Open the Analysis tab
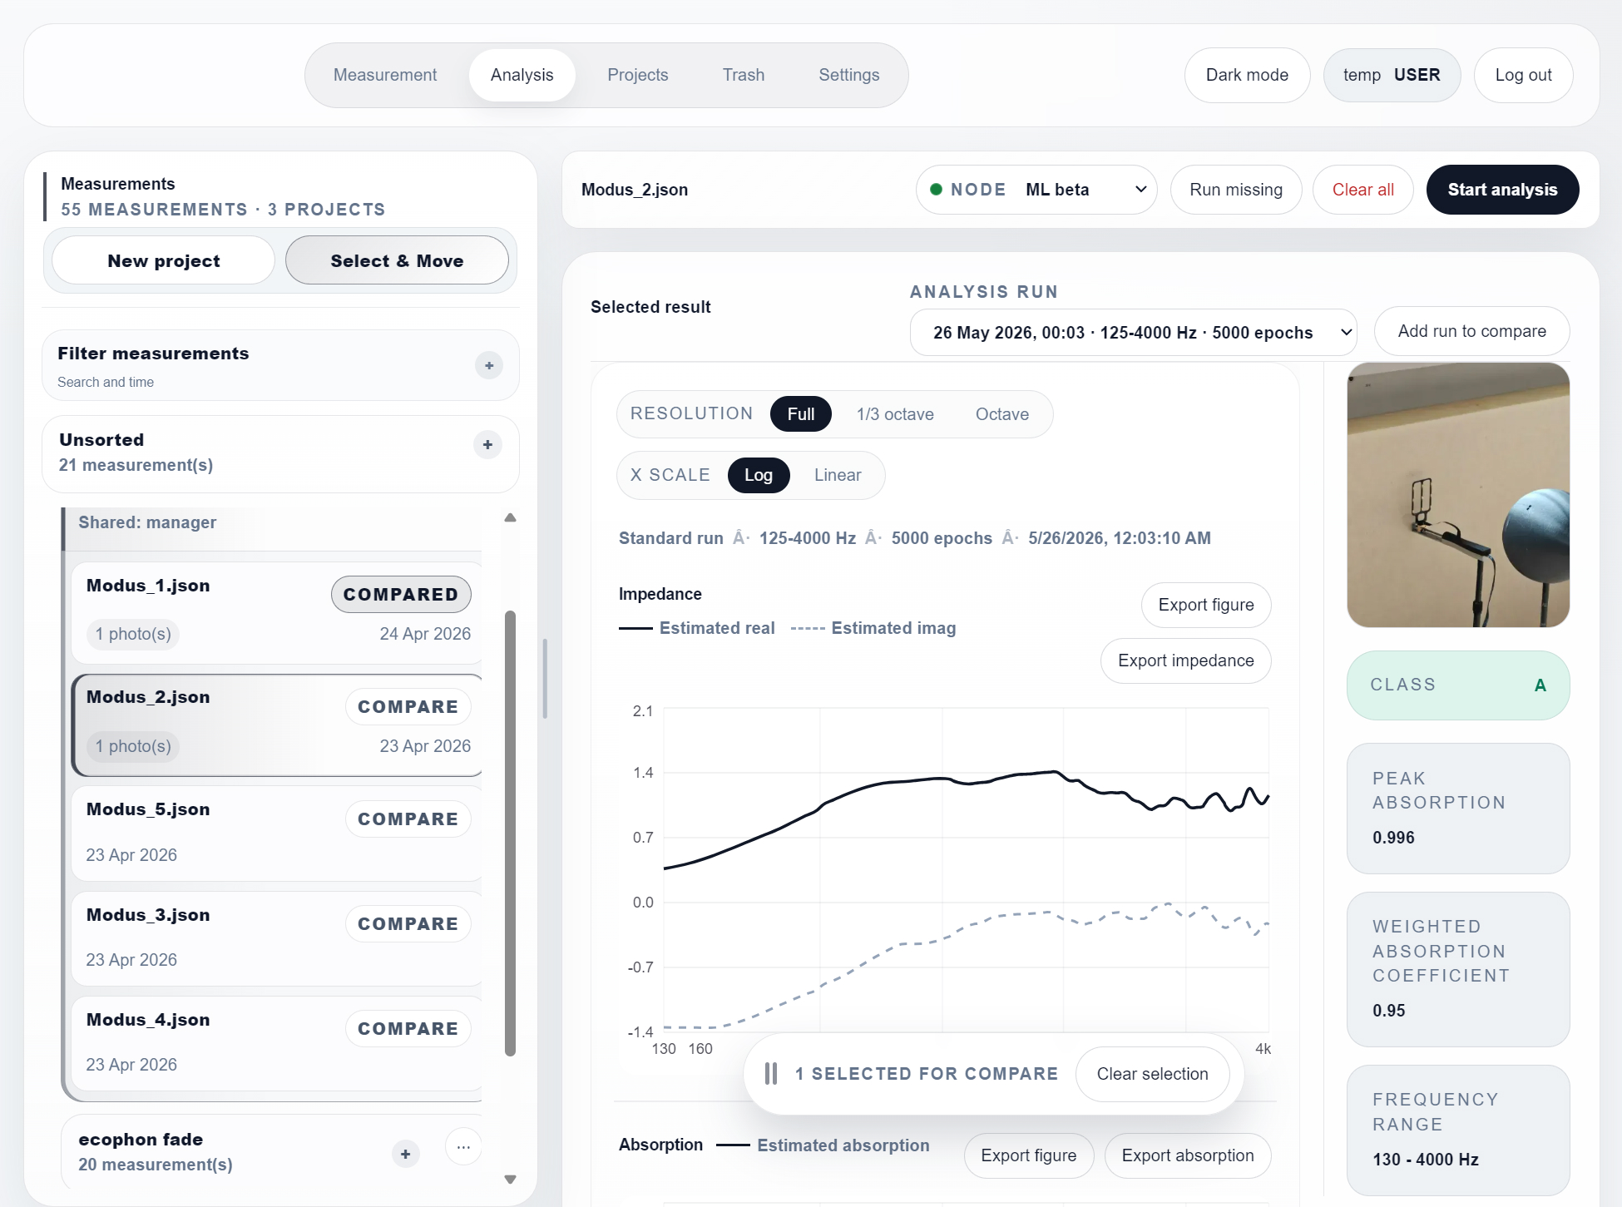Screen dimensions: 1622x1207 click(522, 75)
